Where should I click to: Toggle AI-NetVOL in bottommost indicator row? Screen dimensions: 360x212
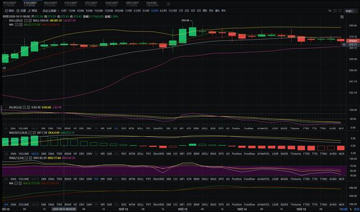(x=263, y=205)
